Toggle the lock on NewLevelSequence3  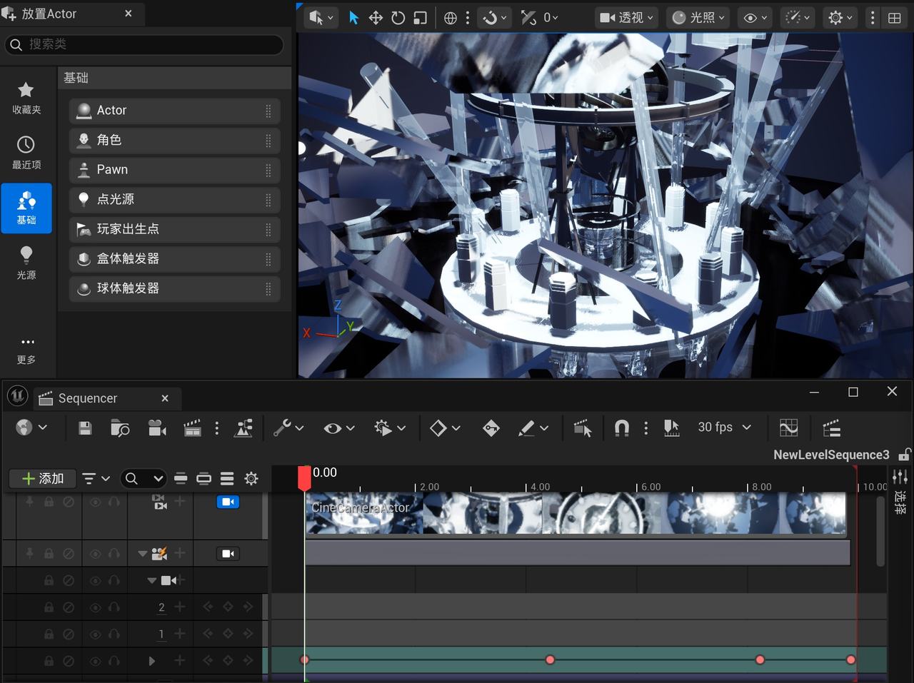click(905, 455)
